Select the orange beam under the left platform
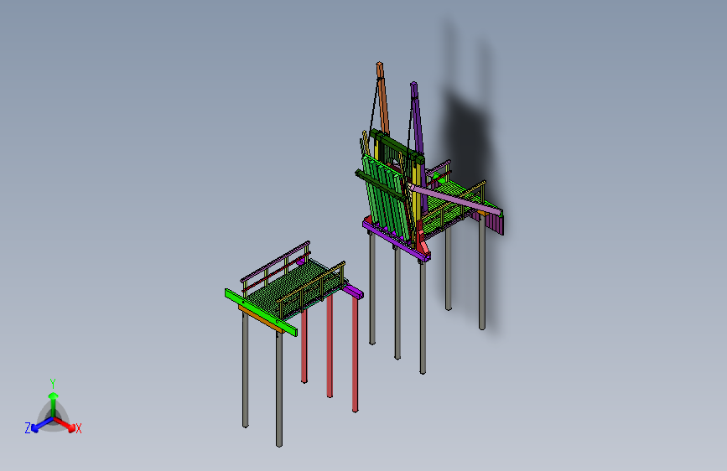This screenshot has width=727, height=471. pos(261,319)
